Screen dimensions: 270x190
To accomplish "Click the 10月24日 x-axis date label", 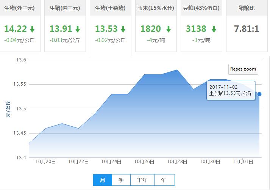I will (111, 162).
